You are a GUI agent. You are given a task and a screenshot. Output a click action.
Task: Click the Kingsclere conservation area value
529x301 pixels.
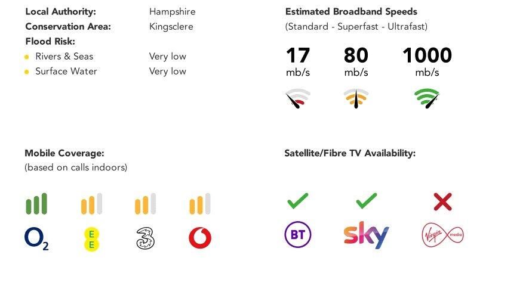click(171, 26)
